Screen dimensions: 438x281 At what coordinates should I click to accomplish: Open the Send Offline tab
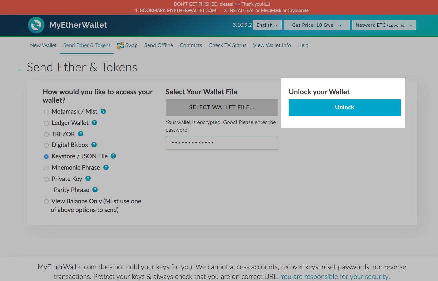159,45
